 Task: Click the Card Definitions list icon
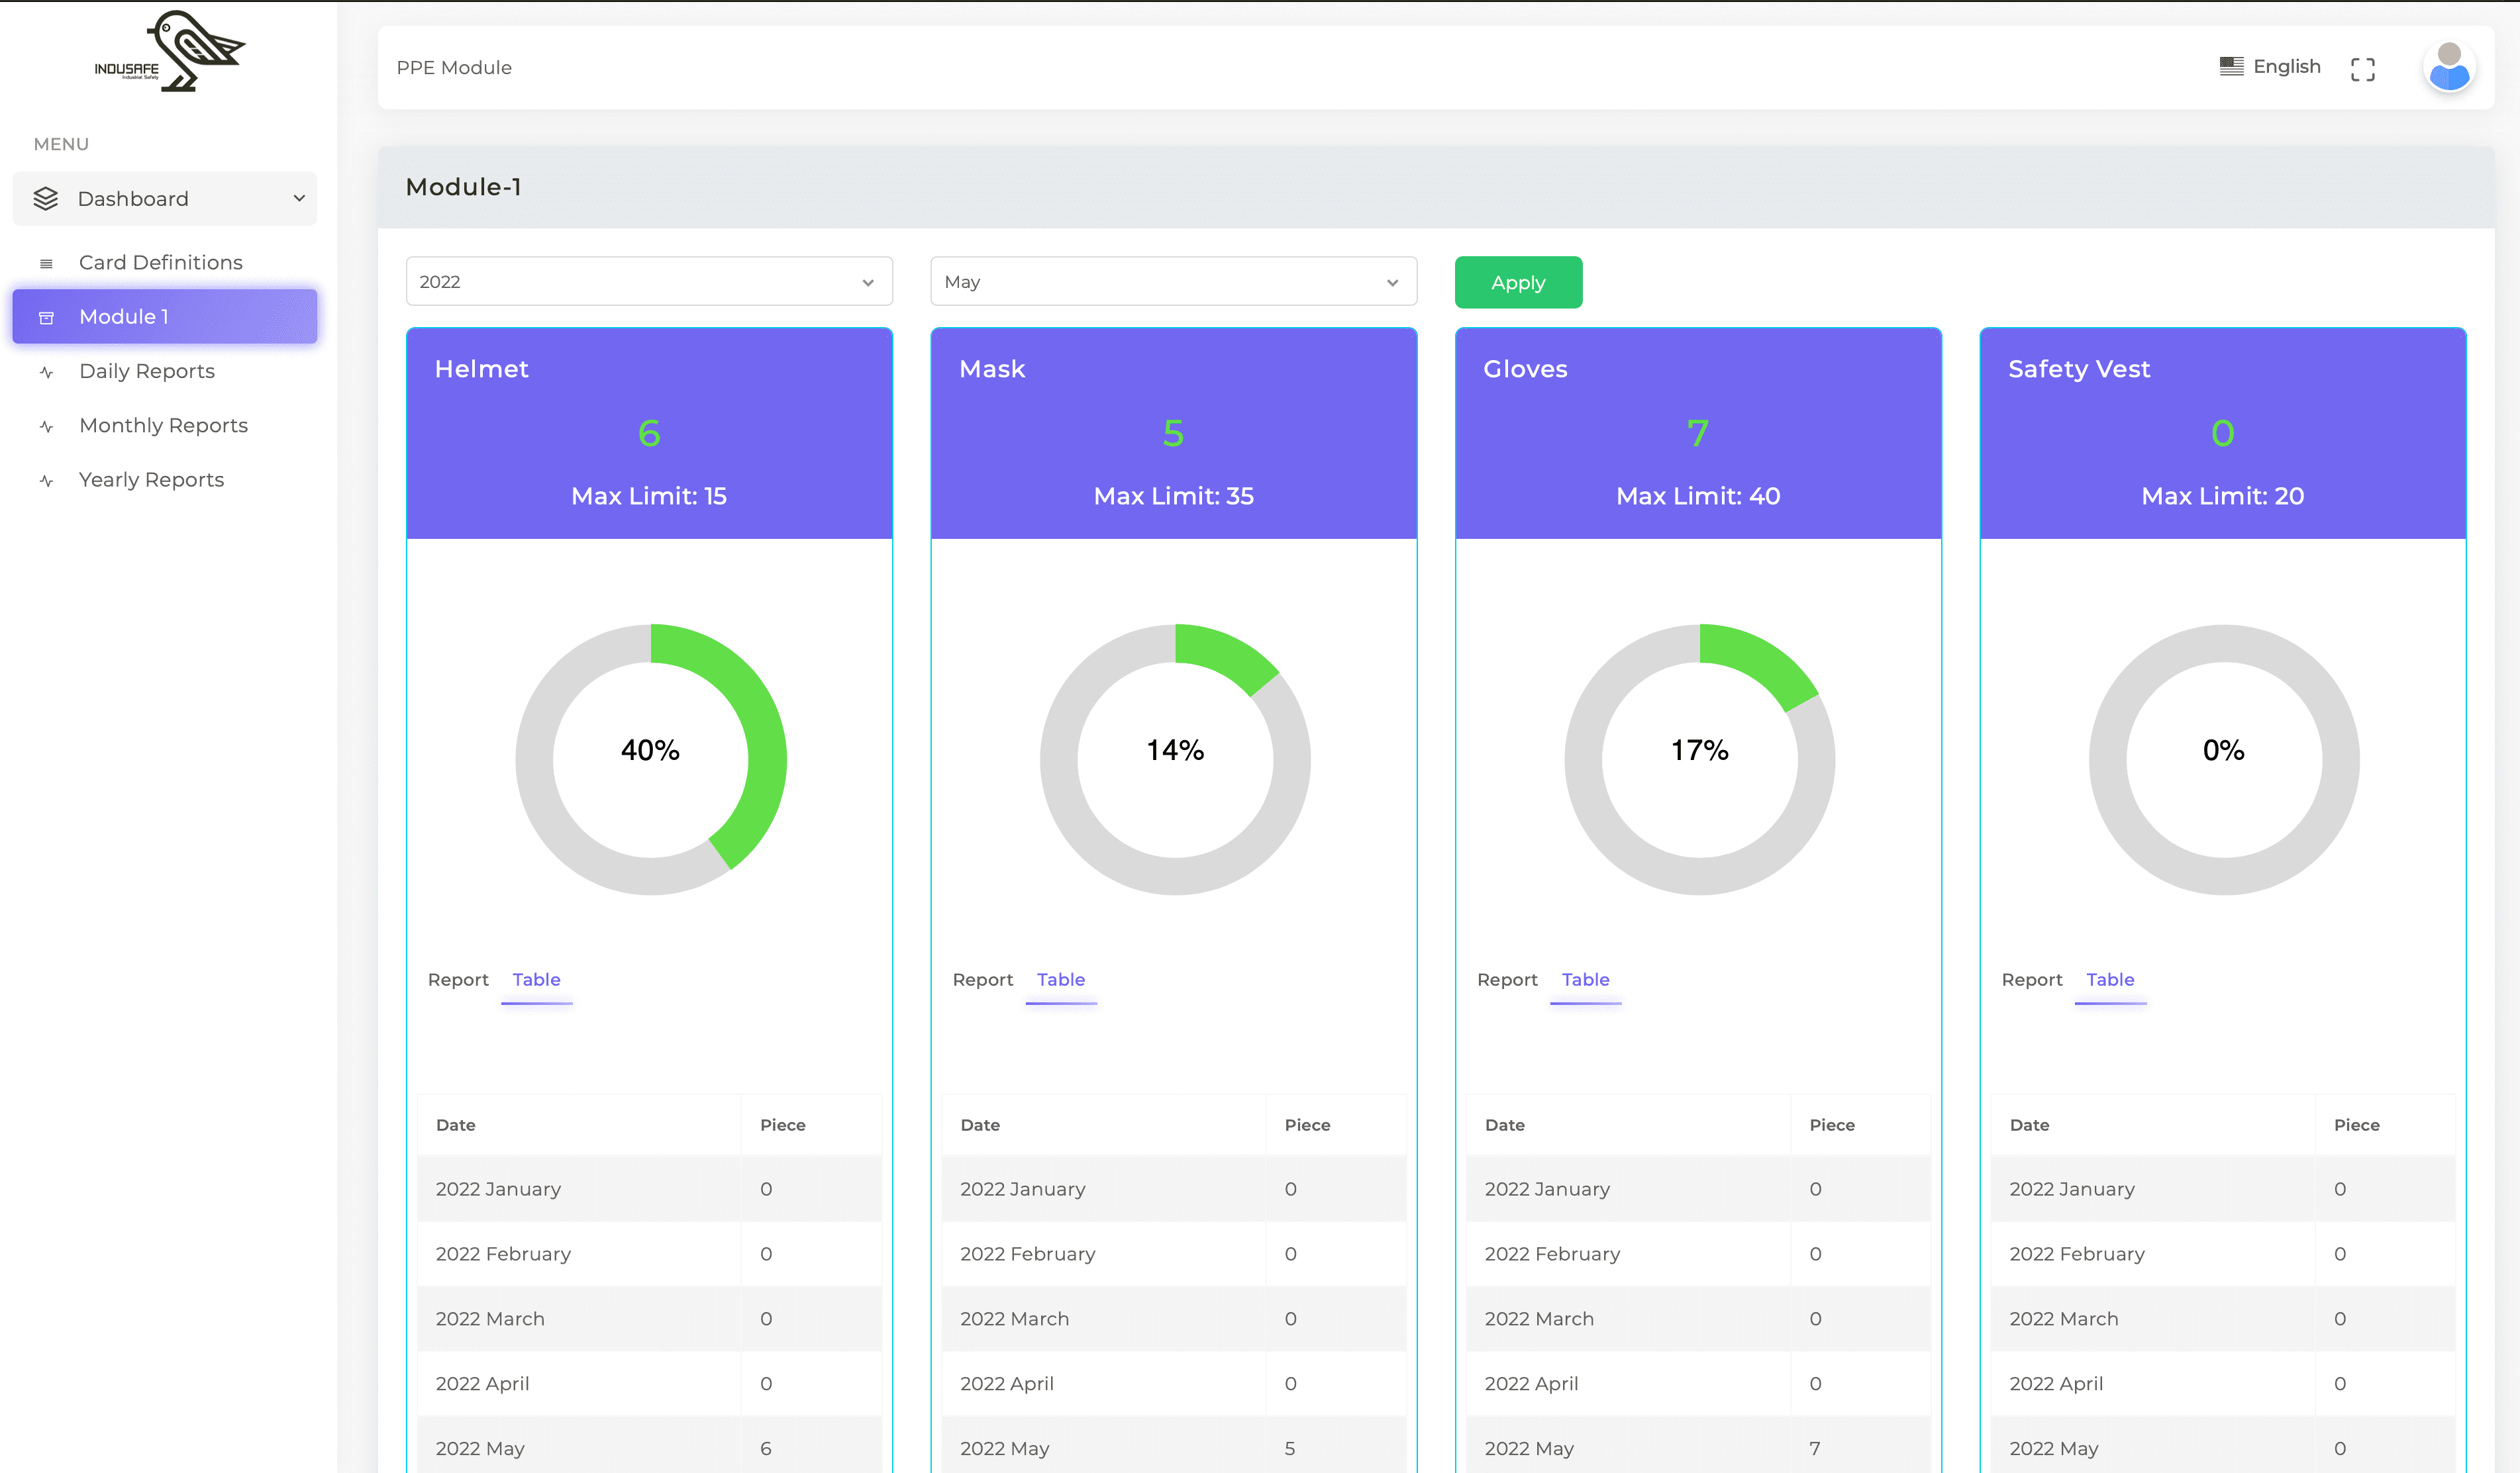pyautogui.click(x=46, y=264)
